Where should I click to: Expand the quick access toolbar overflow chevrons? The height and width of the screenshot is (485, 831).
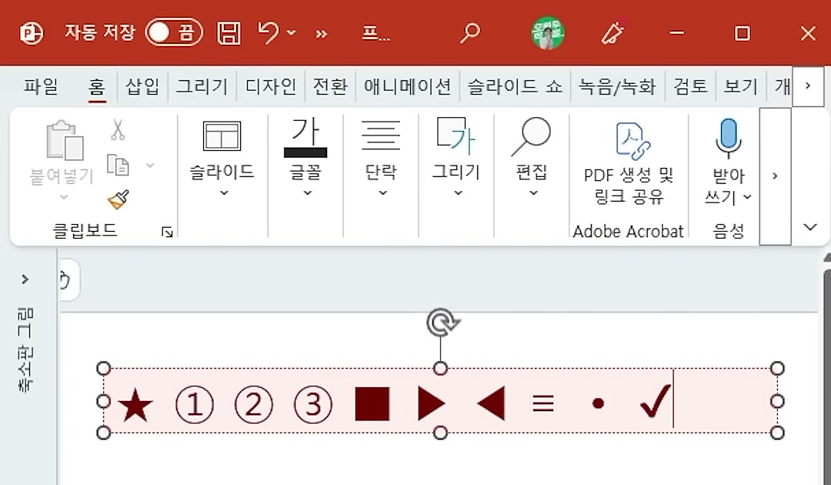(x=321, y=34)
